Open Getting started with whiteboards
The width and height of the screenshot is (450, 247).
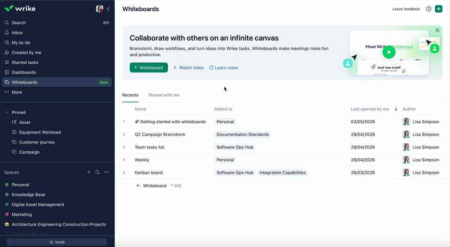(x=173, y=122)
